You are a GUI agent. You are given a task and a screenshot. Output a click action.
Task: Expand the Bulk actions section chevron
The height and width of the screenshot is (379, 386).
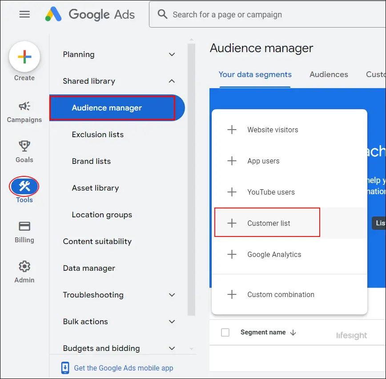pyautogui.click(x=172, y=322)
